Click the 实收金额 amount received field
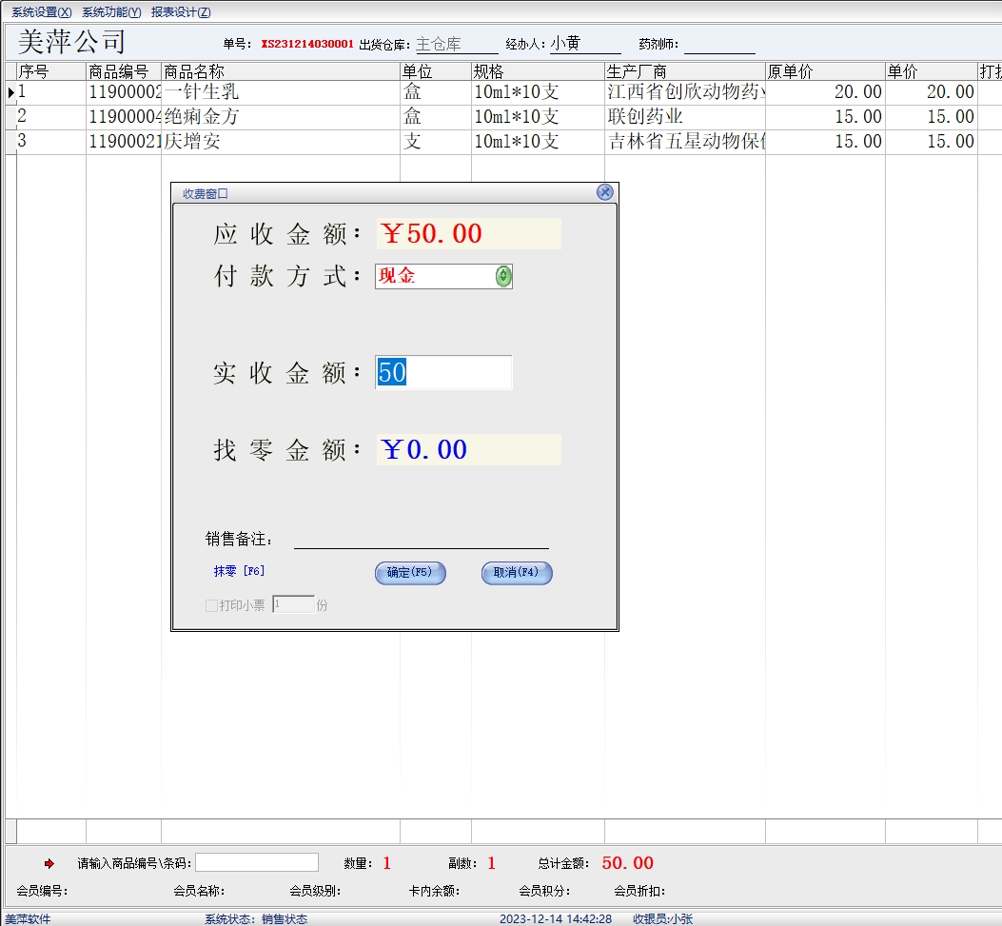The width and height of the screenshot is (1002, 926). point(443,372)
